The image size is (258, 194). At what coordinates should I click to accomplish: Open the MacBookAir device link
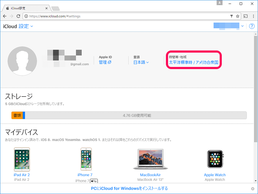(150, 175)
